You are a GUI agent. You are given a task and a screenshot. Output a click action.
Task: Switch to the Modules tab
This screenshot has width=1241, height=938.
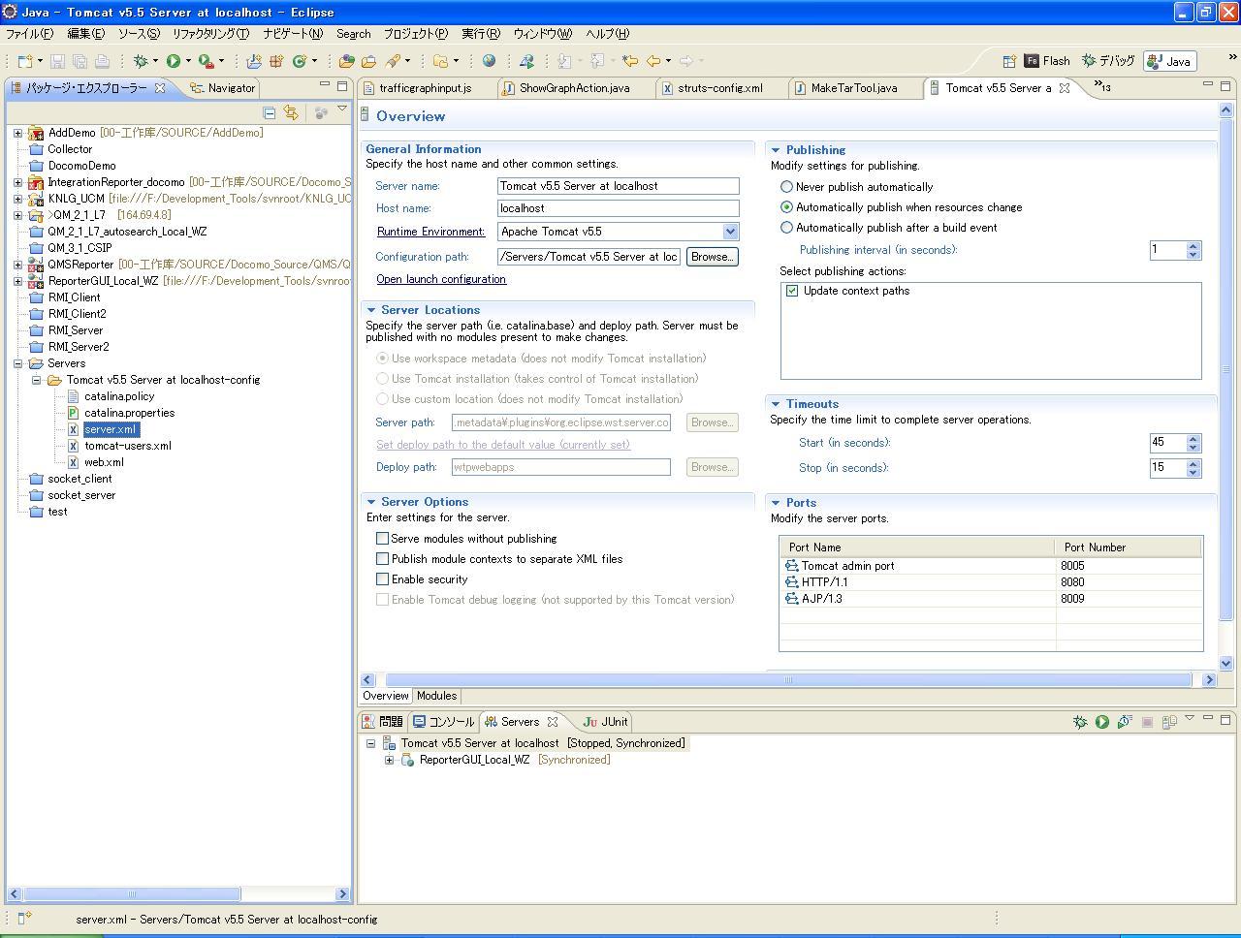436,696
